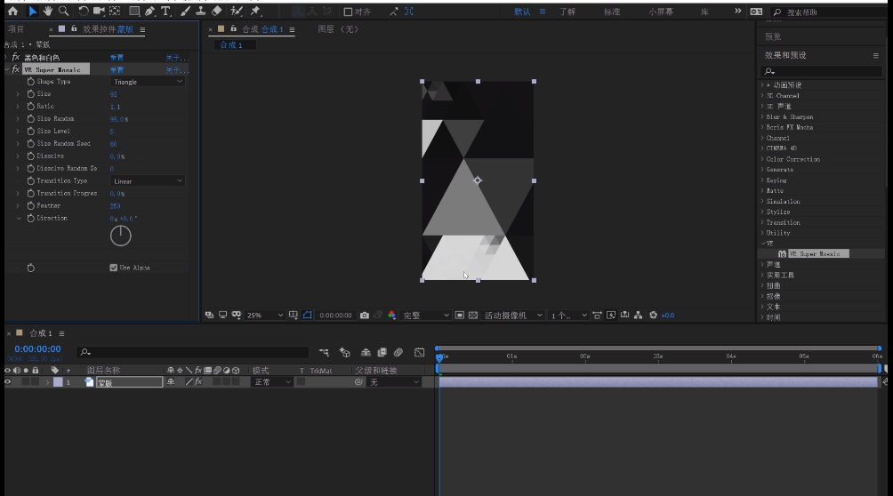Viewport: 893px width, 496px height.
Task: Switch to the 项目 panel tab
Action: [16, 29]
